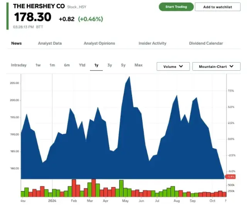Click the May peak on the price chart

(129, 77)
